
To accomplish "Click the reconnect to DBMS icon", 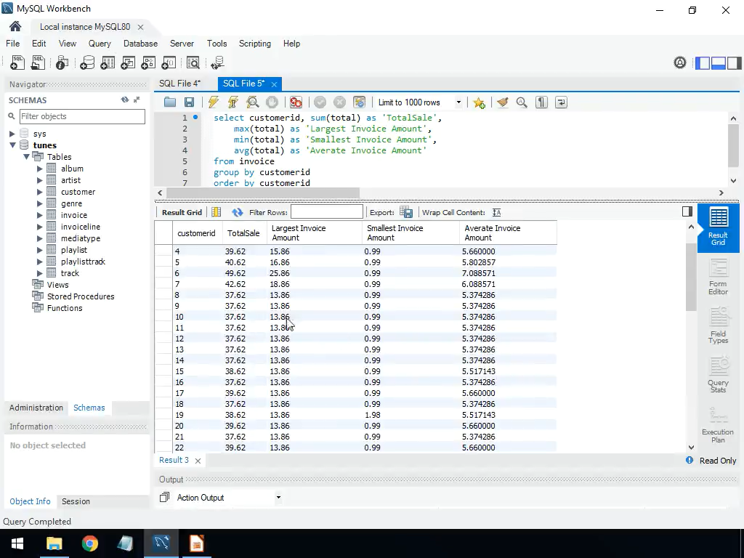I will [x=217, y=63].
